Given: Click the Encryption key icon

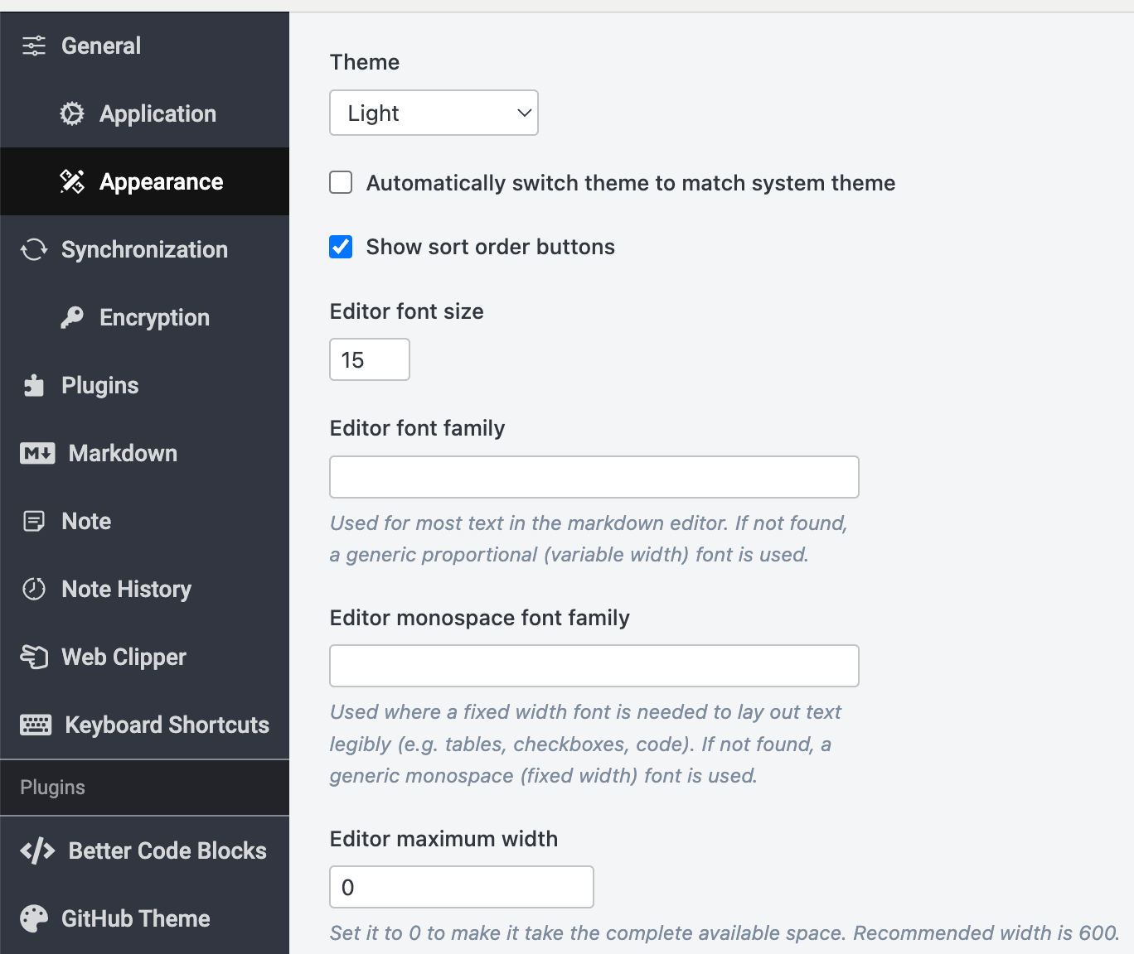Looking at the screenshot, I should click(x=72, y=317).
